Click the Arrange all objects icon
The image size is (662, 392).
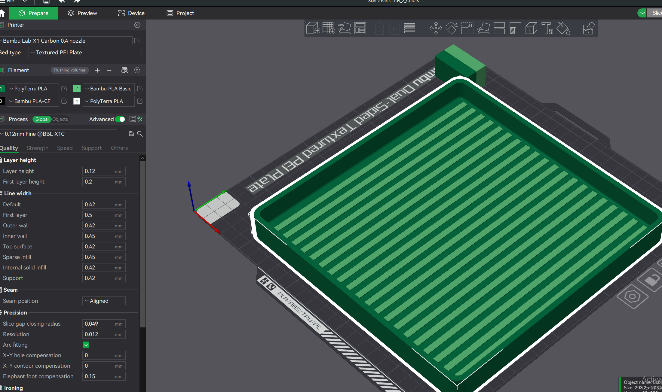coord(360,28)
